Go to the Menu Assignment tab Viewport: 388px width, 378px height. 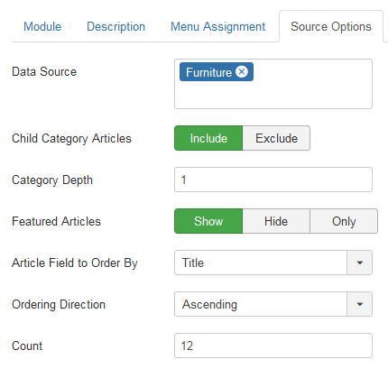[217, 26]
